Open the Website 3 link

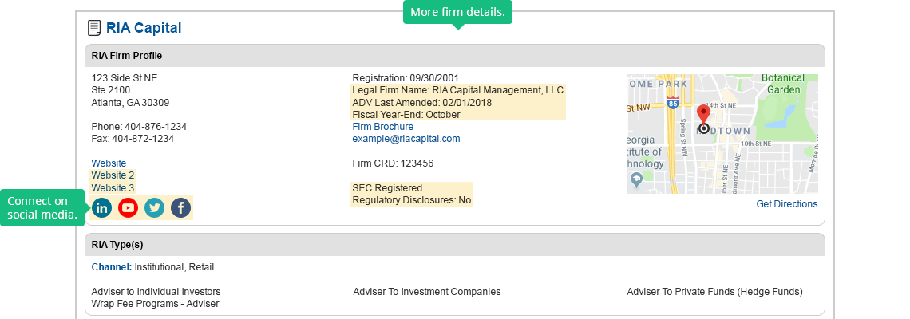tap(113, 187)
